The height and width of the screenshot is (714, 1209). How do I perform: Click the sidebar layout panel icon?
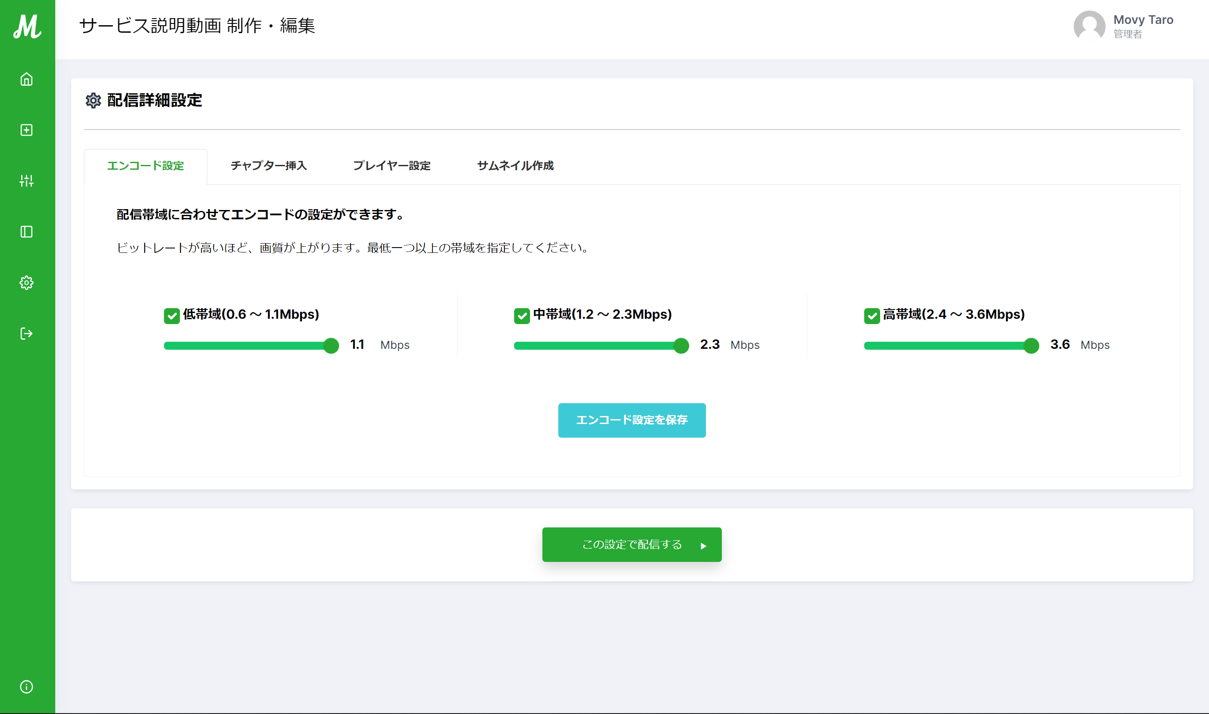click(27, 232)
